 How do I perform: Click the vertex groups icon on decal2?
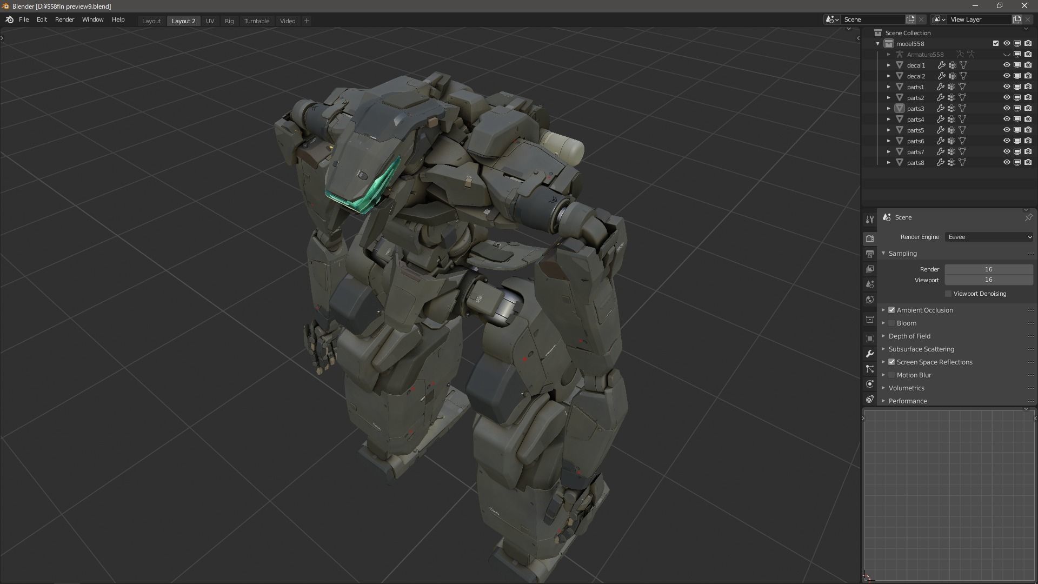pyautogui.click(x=953, y=76)
